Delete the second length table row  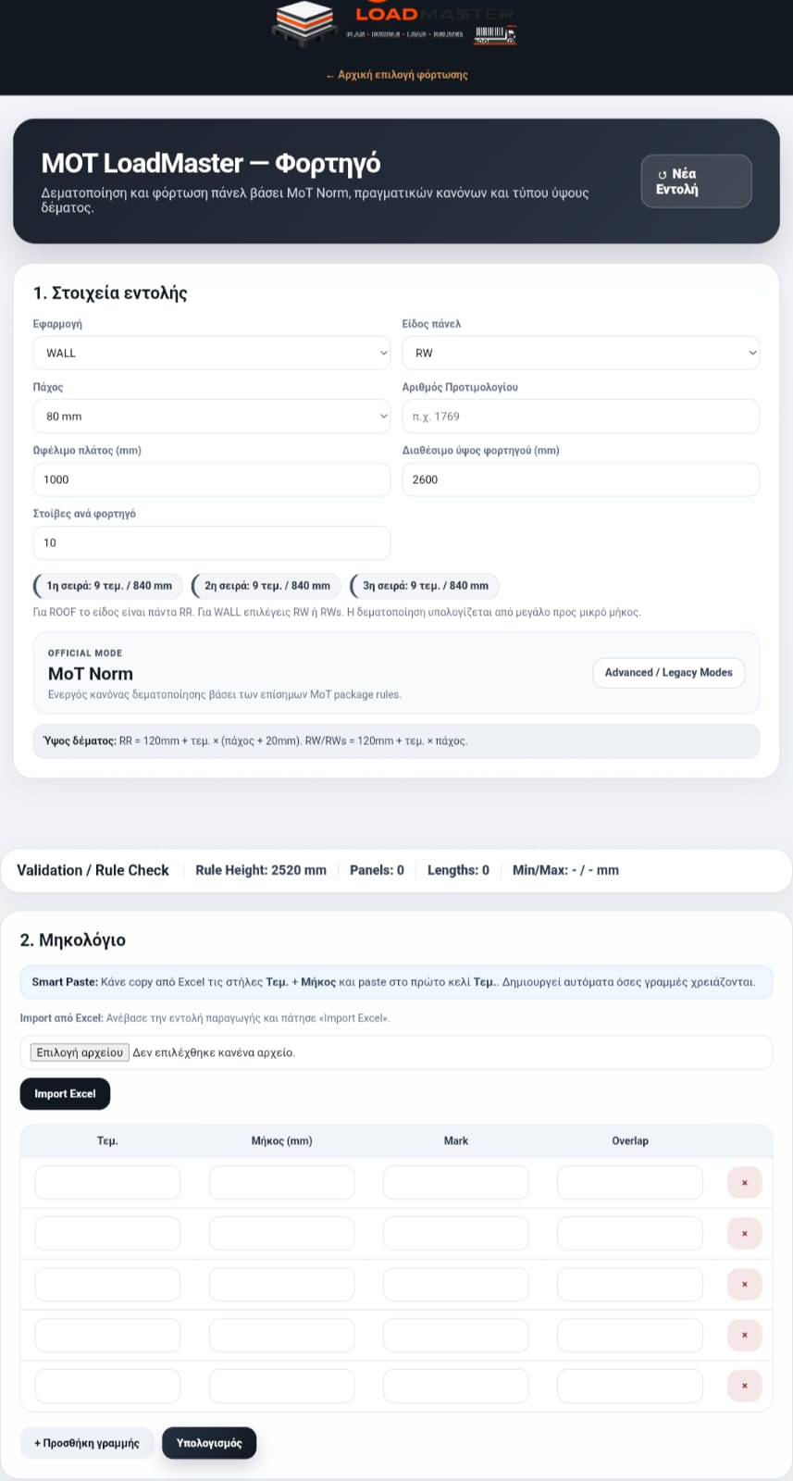coord(745,1234)
